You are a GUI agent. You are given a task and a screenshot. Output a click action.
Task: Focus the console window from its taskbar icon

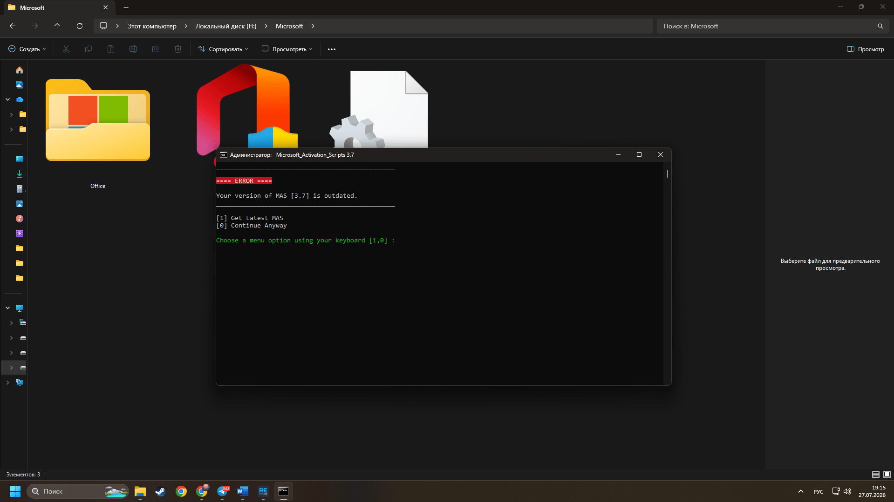283,491
